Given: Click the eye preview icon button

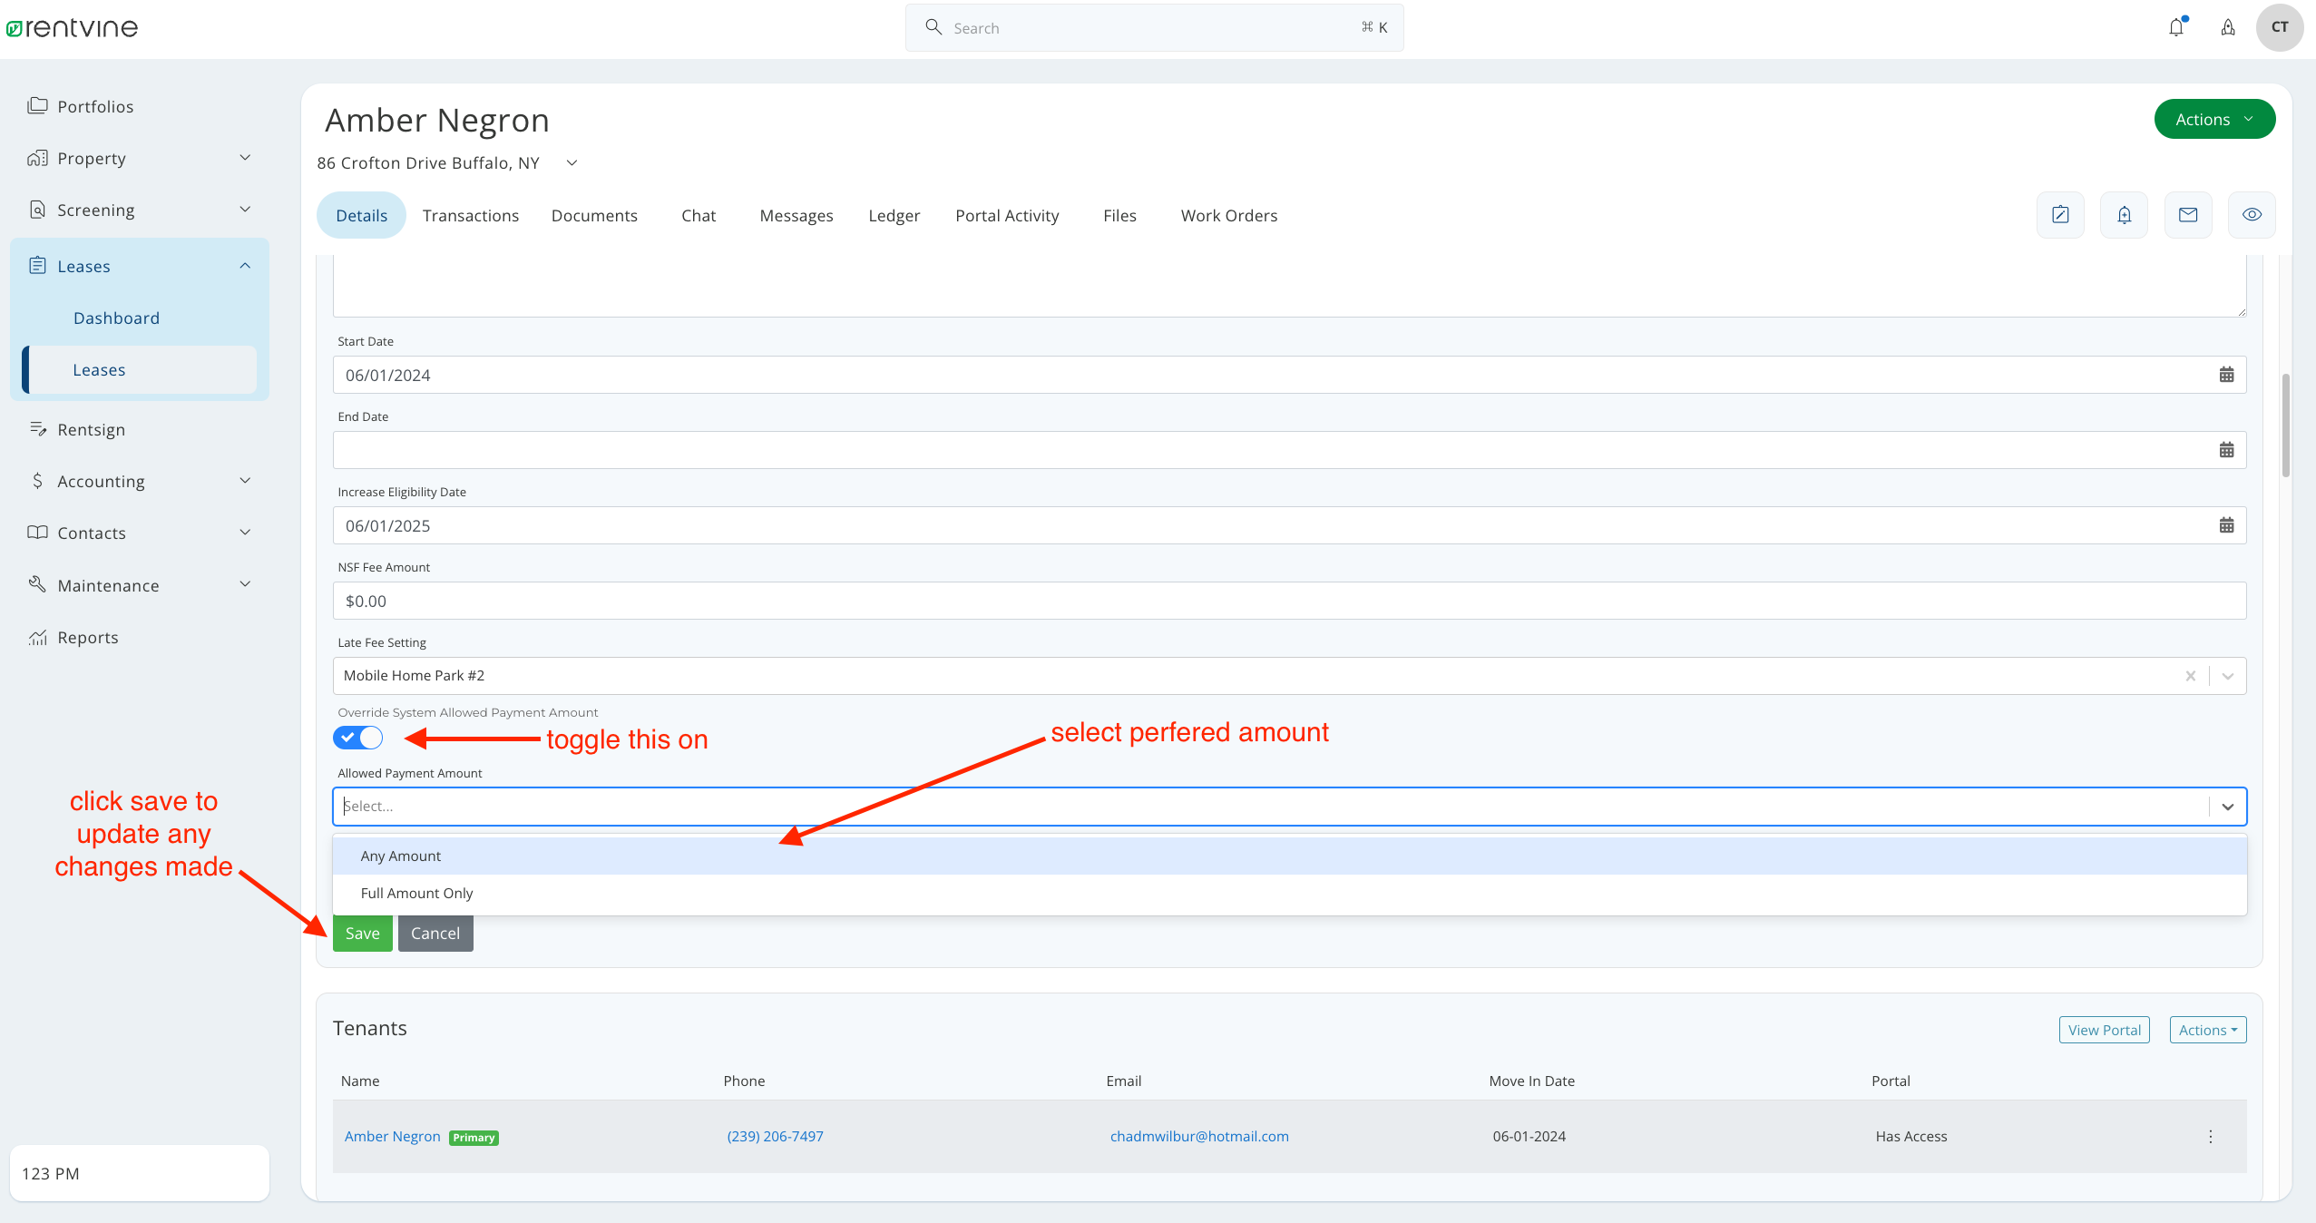Looking at the screenshot, I should click(2252, 215).
